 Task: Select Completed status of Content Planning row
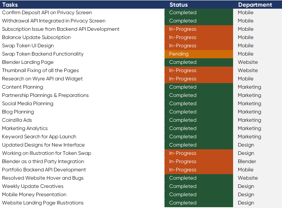pyautogui.click(x=199, y=87)
